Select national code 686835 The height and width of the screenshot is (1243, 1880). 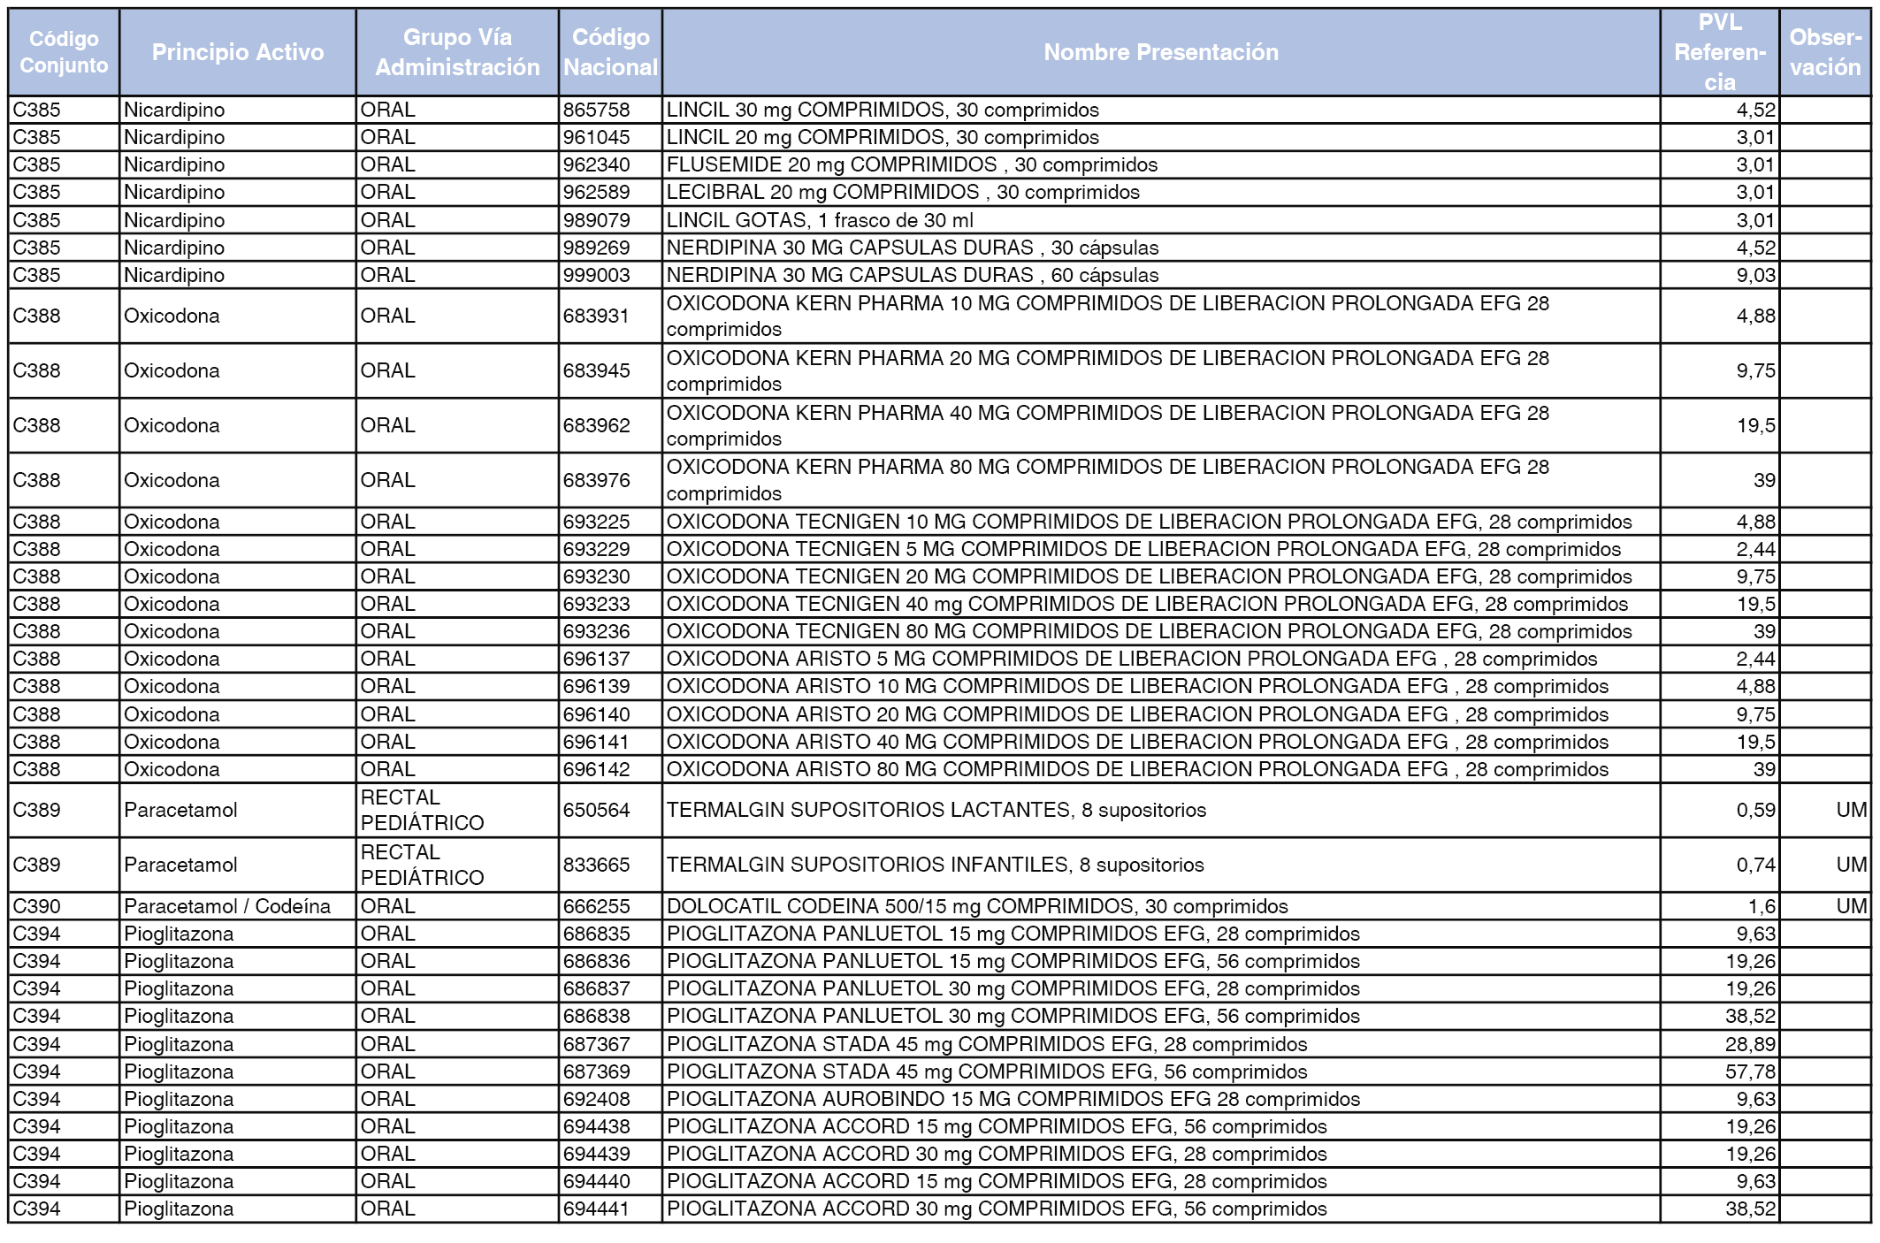pos(610,934)
